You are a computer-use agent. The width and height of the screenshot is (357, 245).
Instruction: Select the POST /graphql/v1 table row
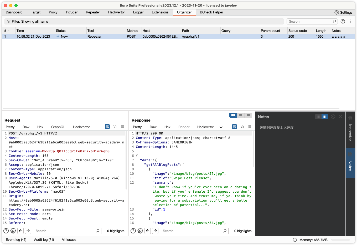(x=178, y=37)
